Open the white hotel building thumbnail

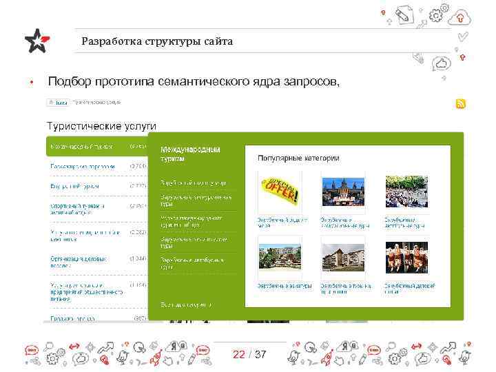pyautogui.click(x=343, y=257)
